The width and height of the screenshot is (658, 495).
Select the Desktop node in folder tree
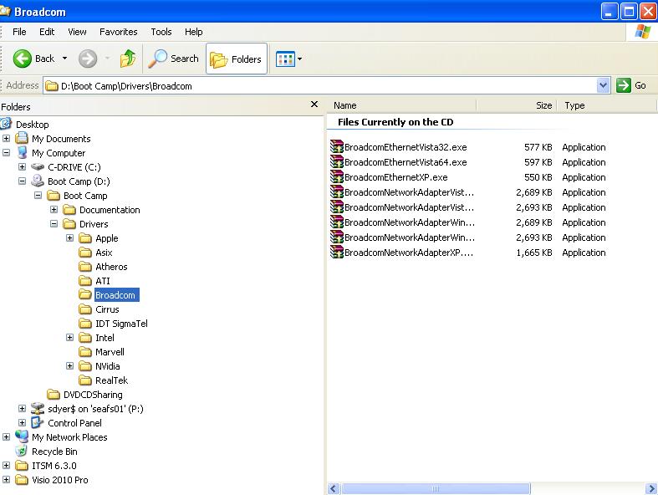33,125
